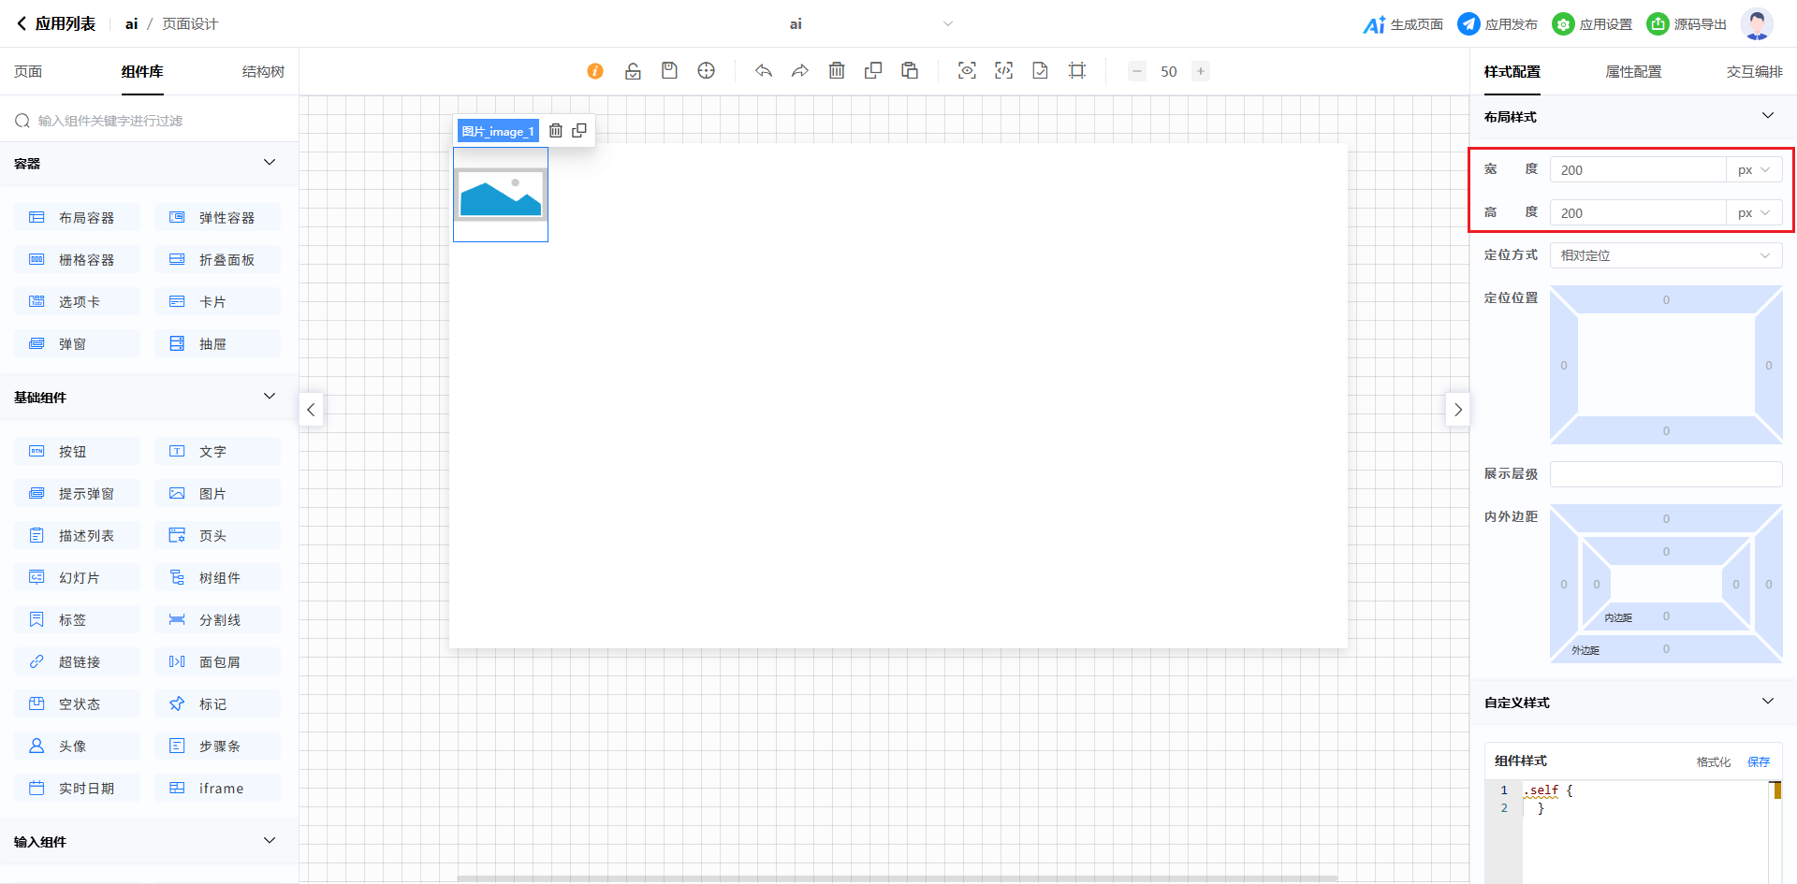Viewport: 1797px width, 884px height.
Task: Click the trash delete icon in toolbar
Action: [837, 71]
